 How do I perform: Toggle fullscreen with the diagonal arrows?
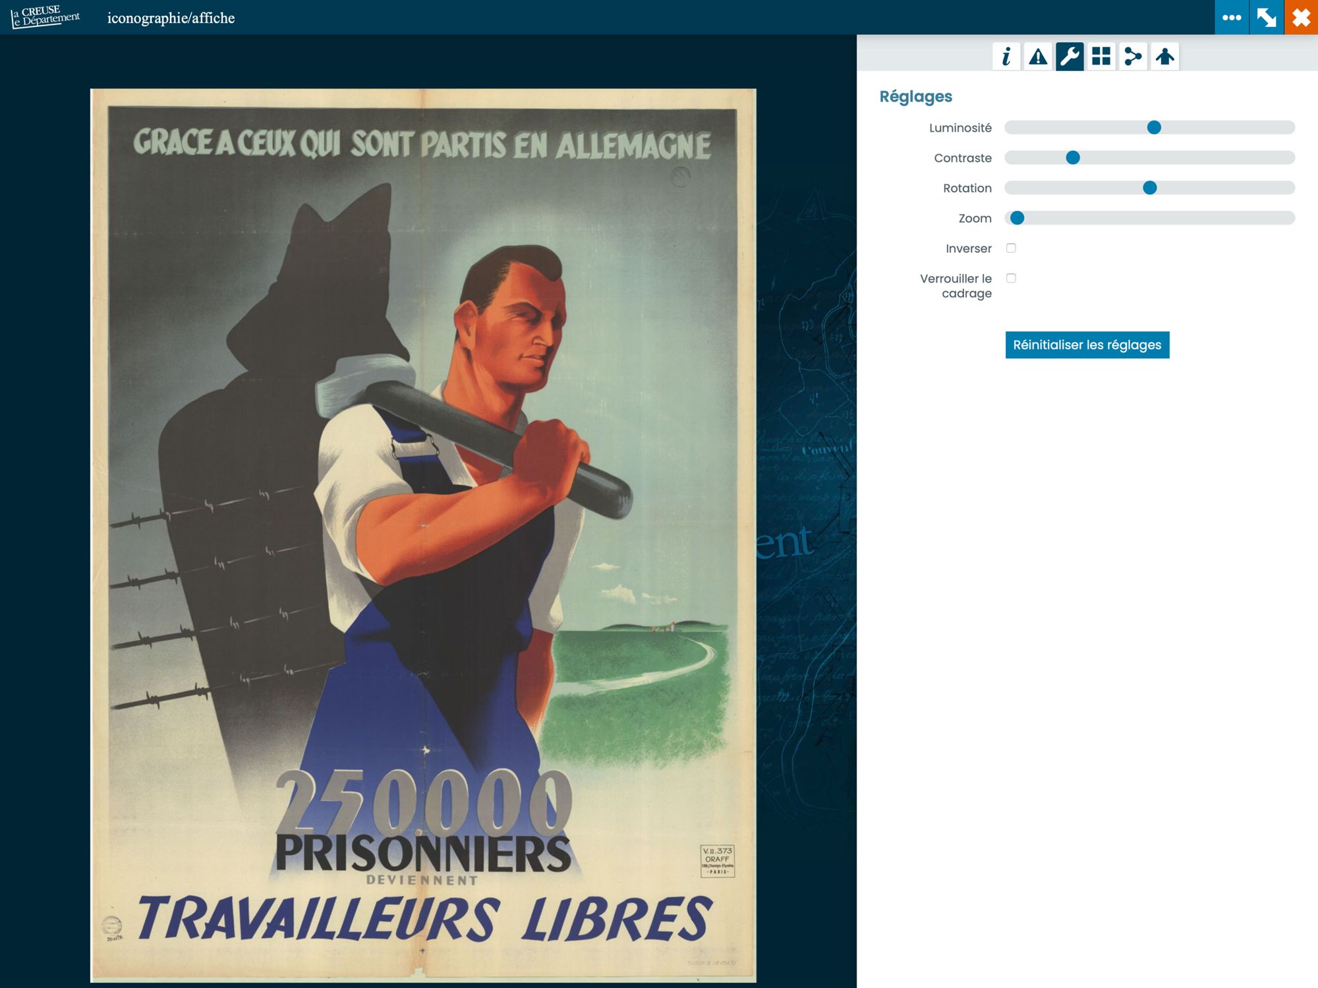[x=1266, y=17]
